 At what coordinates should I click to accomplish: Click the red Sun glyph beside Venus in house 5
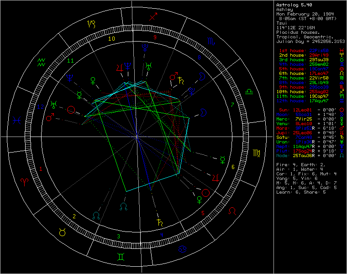coord(205,193)
